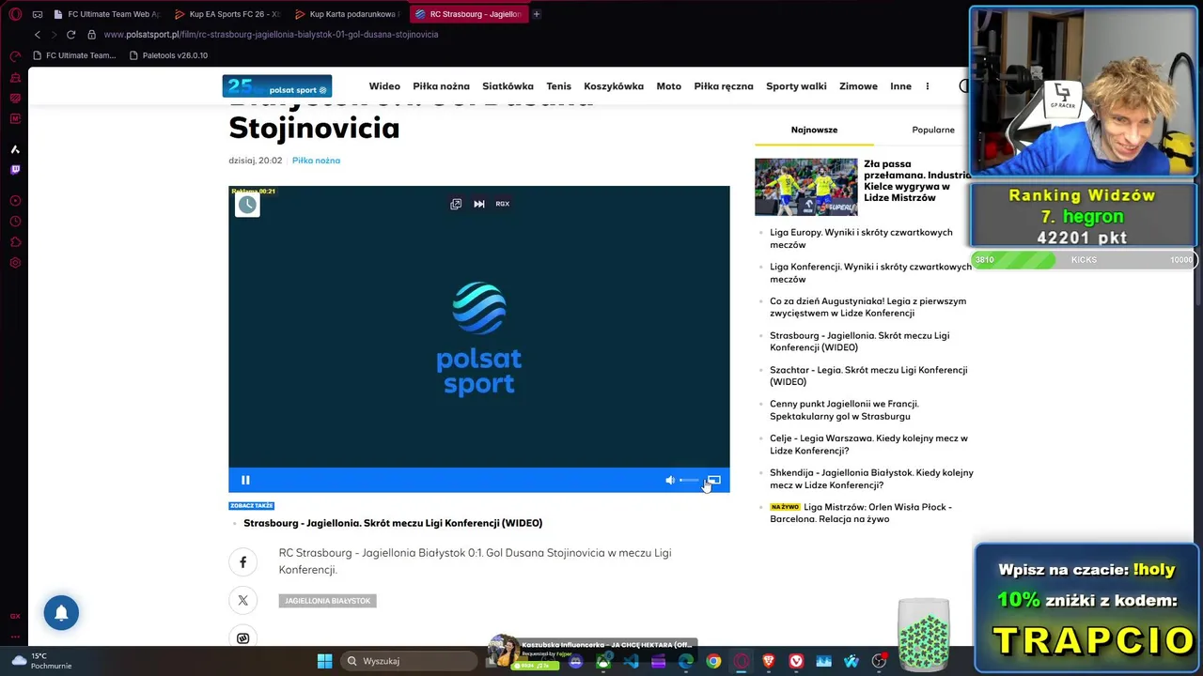Open 'Celje - Legia Warszawa' article link
Image resolution: width=1203 pixels, height=676 pixels.
point(868,444)
